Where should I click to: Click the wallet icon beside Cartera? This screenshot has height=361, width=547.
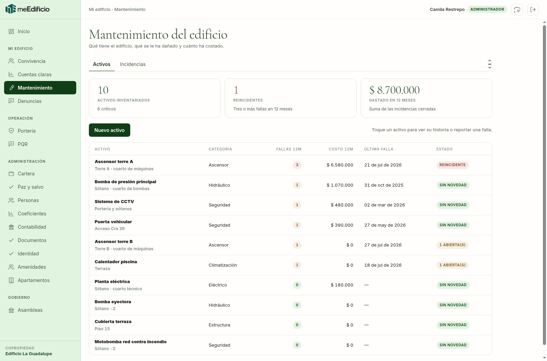pyautogui.click(x=11, y=174)
